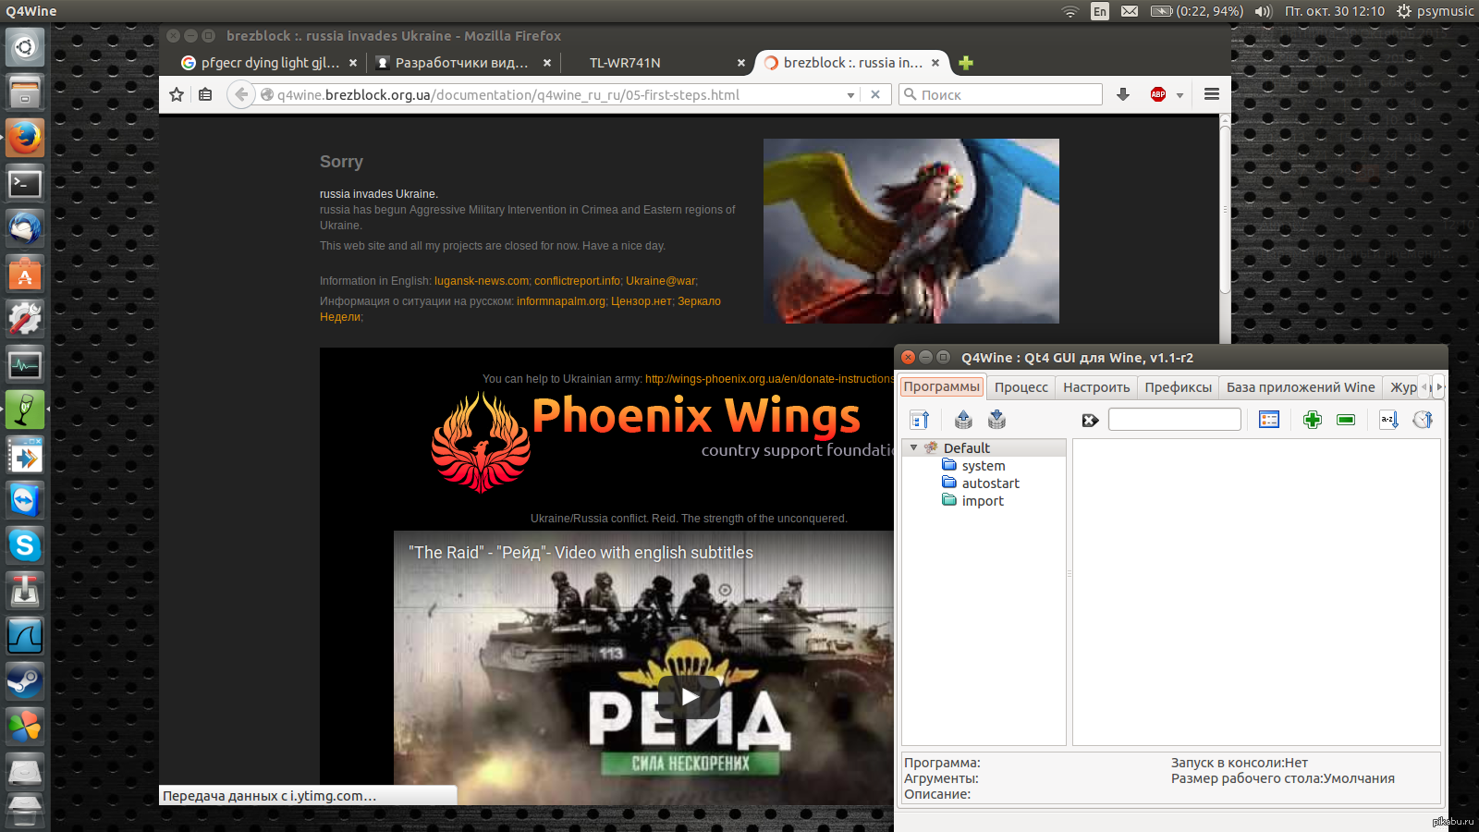
Task: Open the Firefox hamburger menu
Action: 1212,94
